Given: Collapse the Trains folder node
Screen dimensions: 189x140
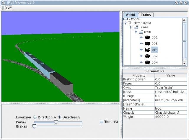Looking at the screenshot, I should coord(131,27).
